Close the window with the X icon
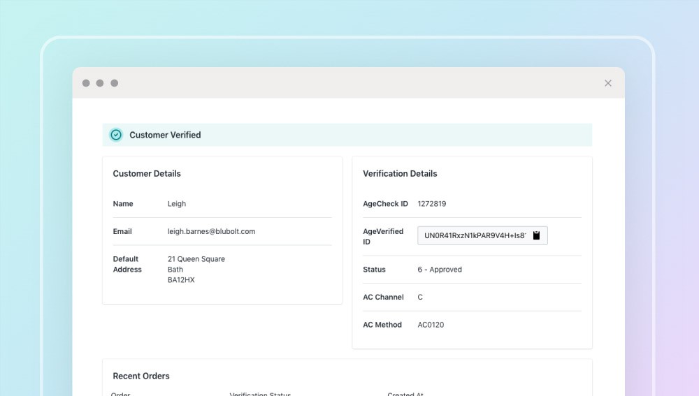The image size is (699, 396). 608,83
